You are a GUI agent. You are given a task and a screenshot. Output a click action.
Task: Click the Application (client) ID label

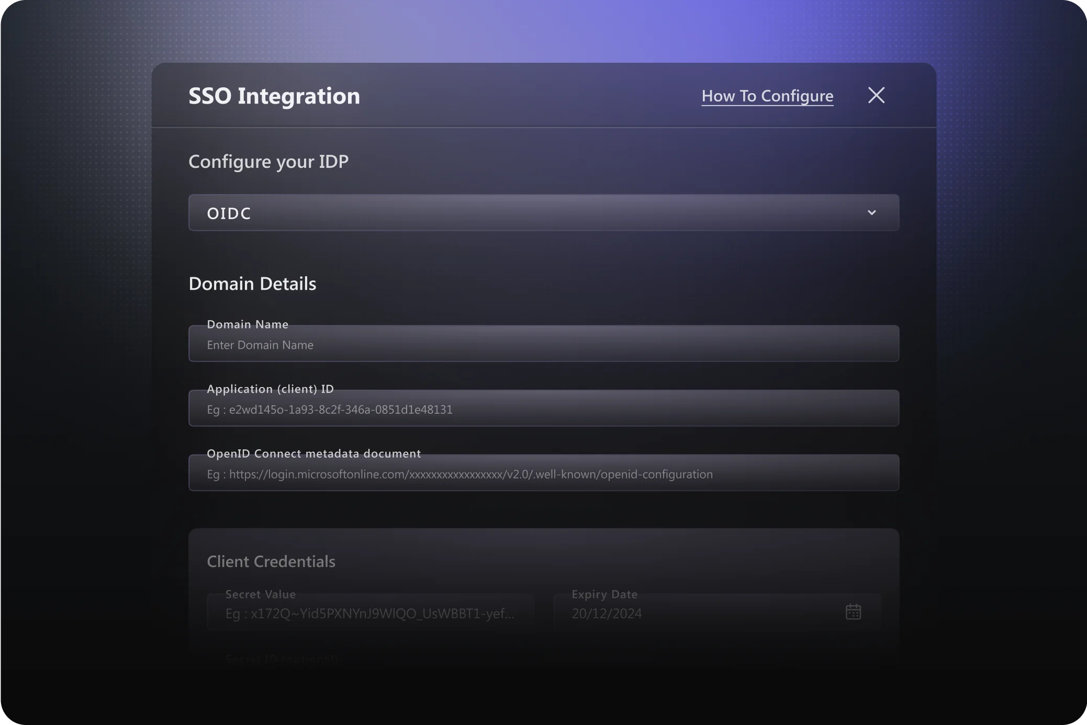point(270,389)
